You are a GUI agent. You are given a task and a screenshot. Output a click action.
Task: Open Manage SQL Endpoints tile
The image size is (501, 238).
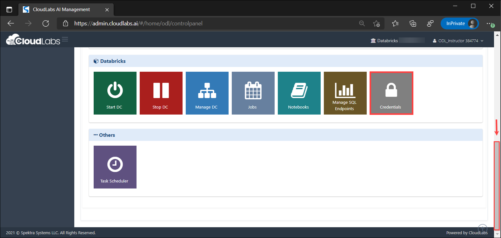click(x=345, y=93)
